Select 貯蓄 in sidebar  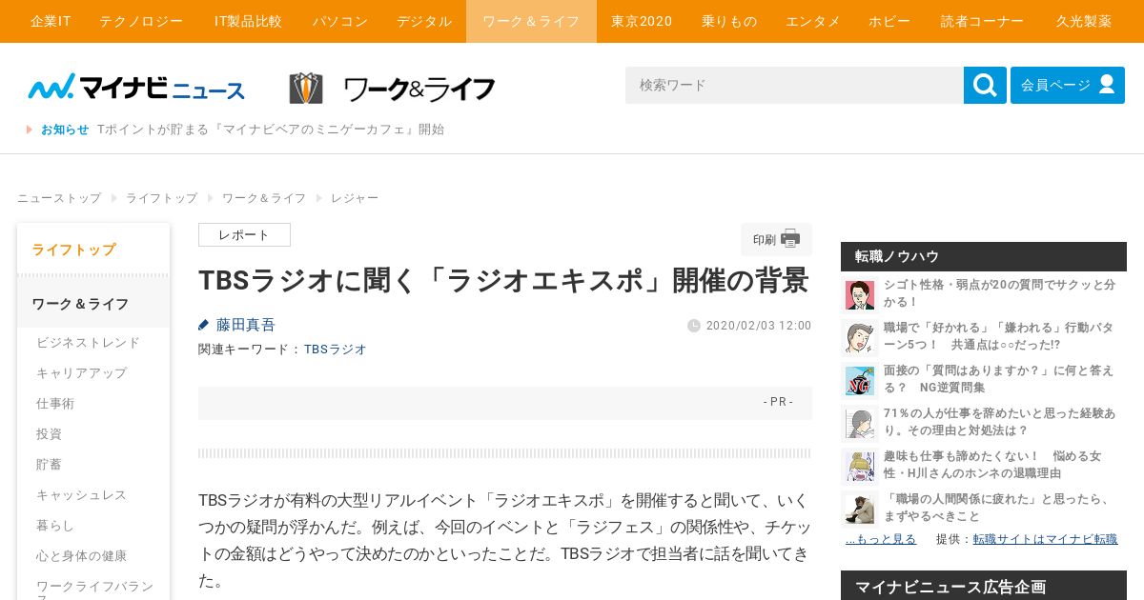point(49,465)
